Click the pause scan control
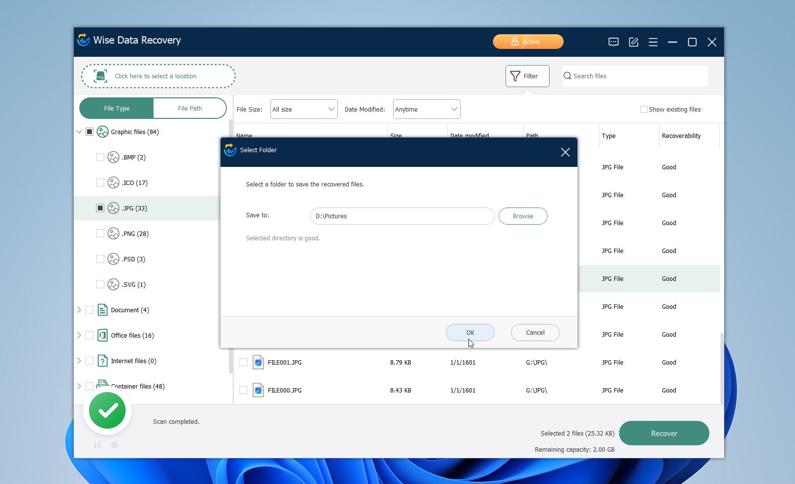Viewport: 795px width, 484px height. pyautogui.click(x=97, y=445)
